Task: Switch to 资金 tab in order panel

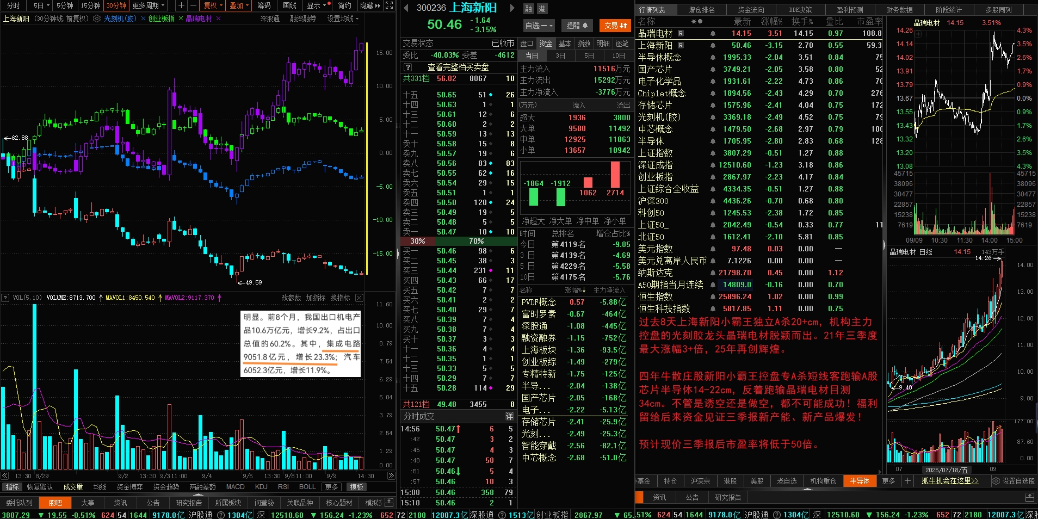Action: click(x=546, y=44)
